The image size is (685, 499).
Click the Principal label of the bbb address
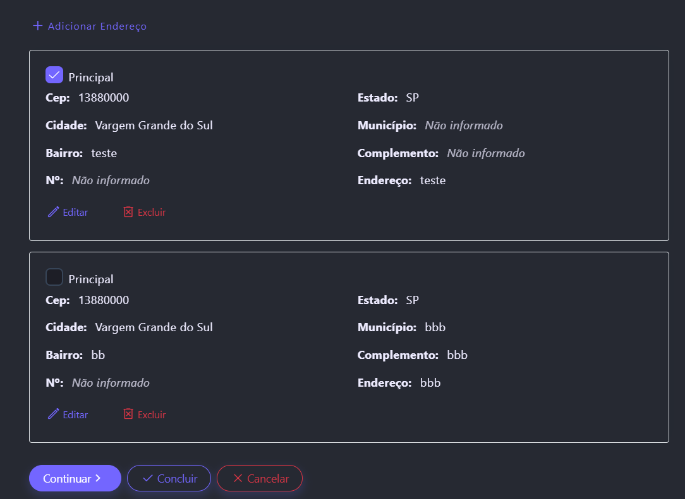[x=91, y=279]
